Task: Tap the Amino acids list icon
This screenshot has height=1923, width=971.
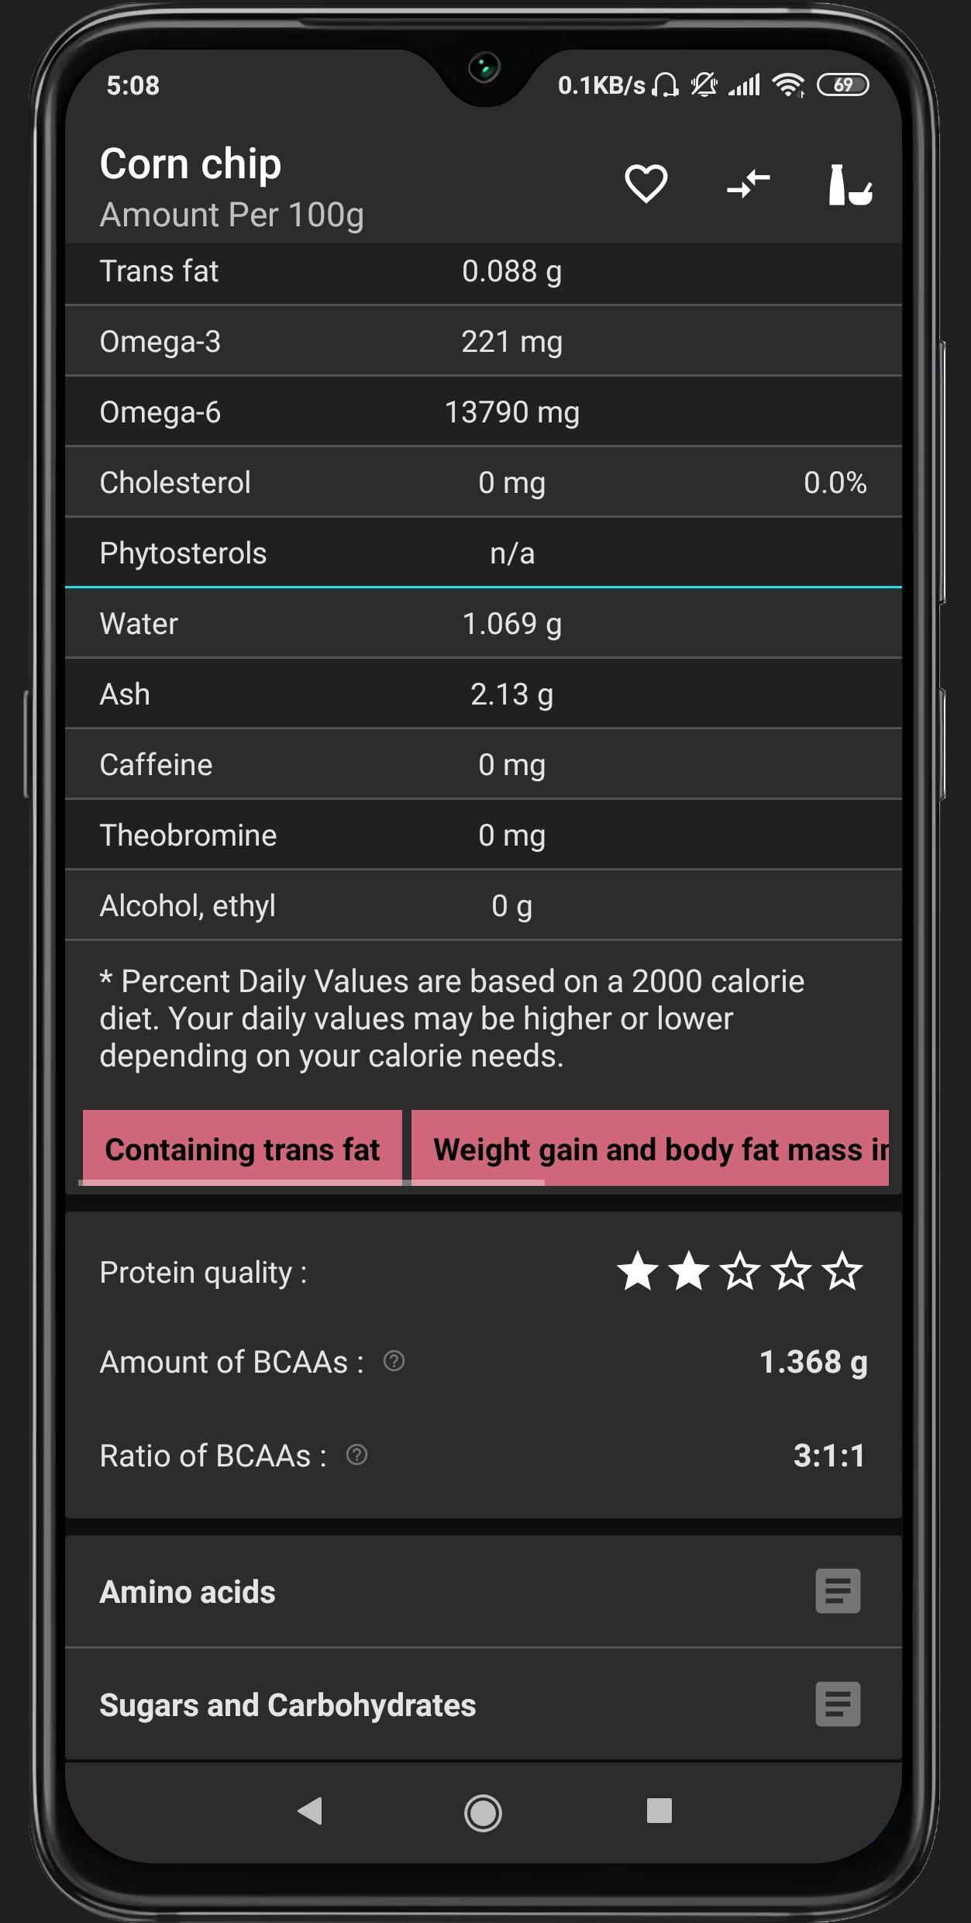Action: pos(838,1591)
